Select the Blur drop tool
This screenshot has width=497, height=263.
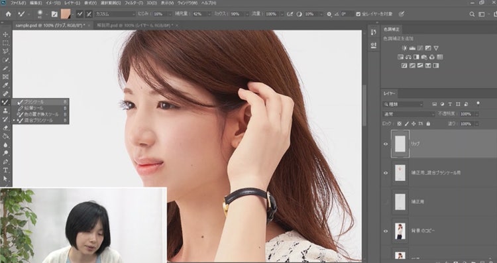[5, 145]
